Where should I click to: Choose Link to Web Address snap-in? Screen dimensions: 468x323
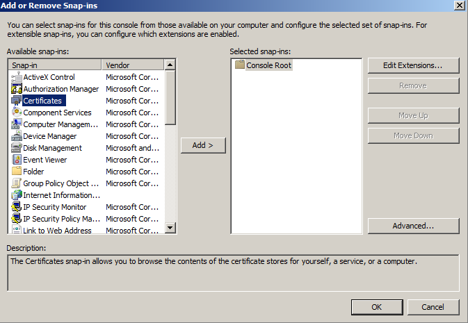pos(57,231)
